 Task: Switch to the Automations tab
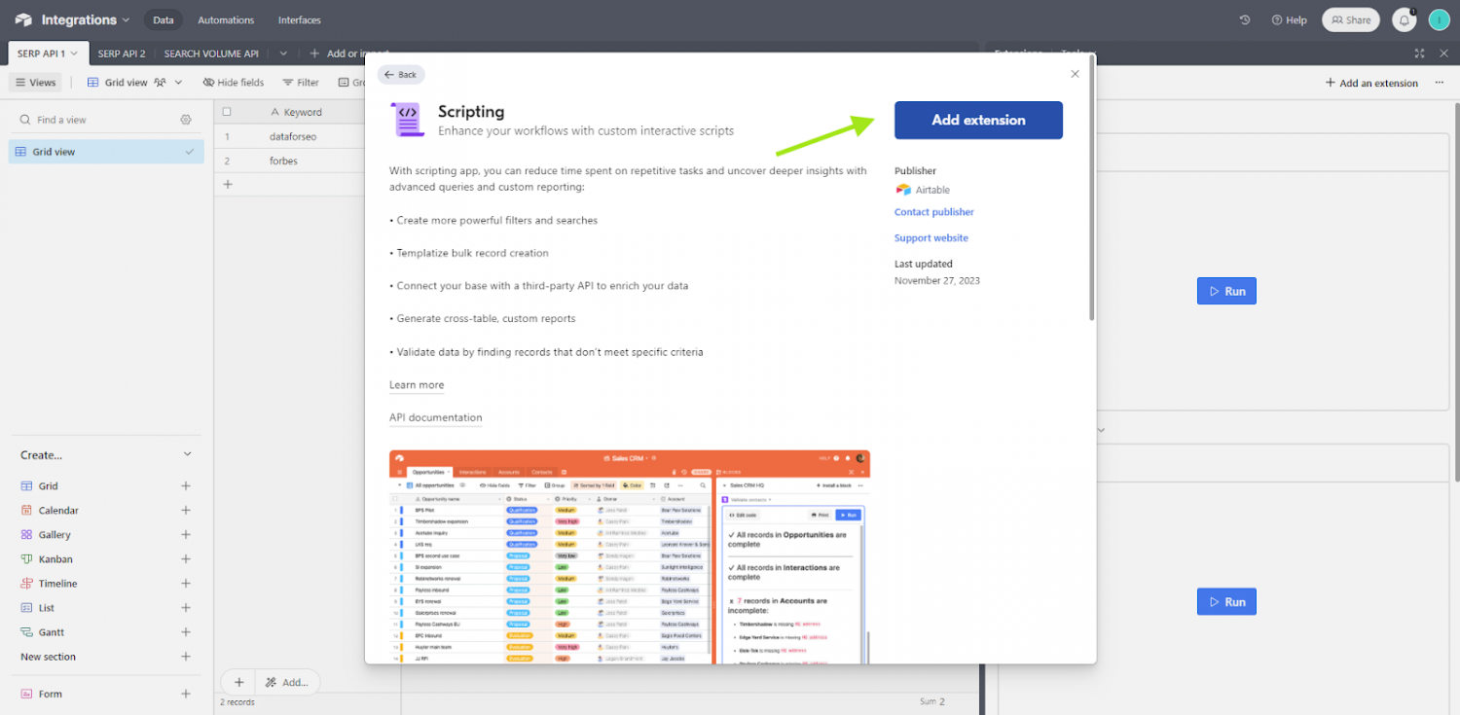click(225, 19)
